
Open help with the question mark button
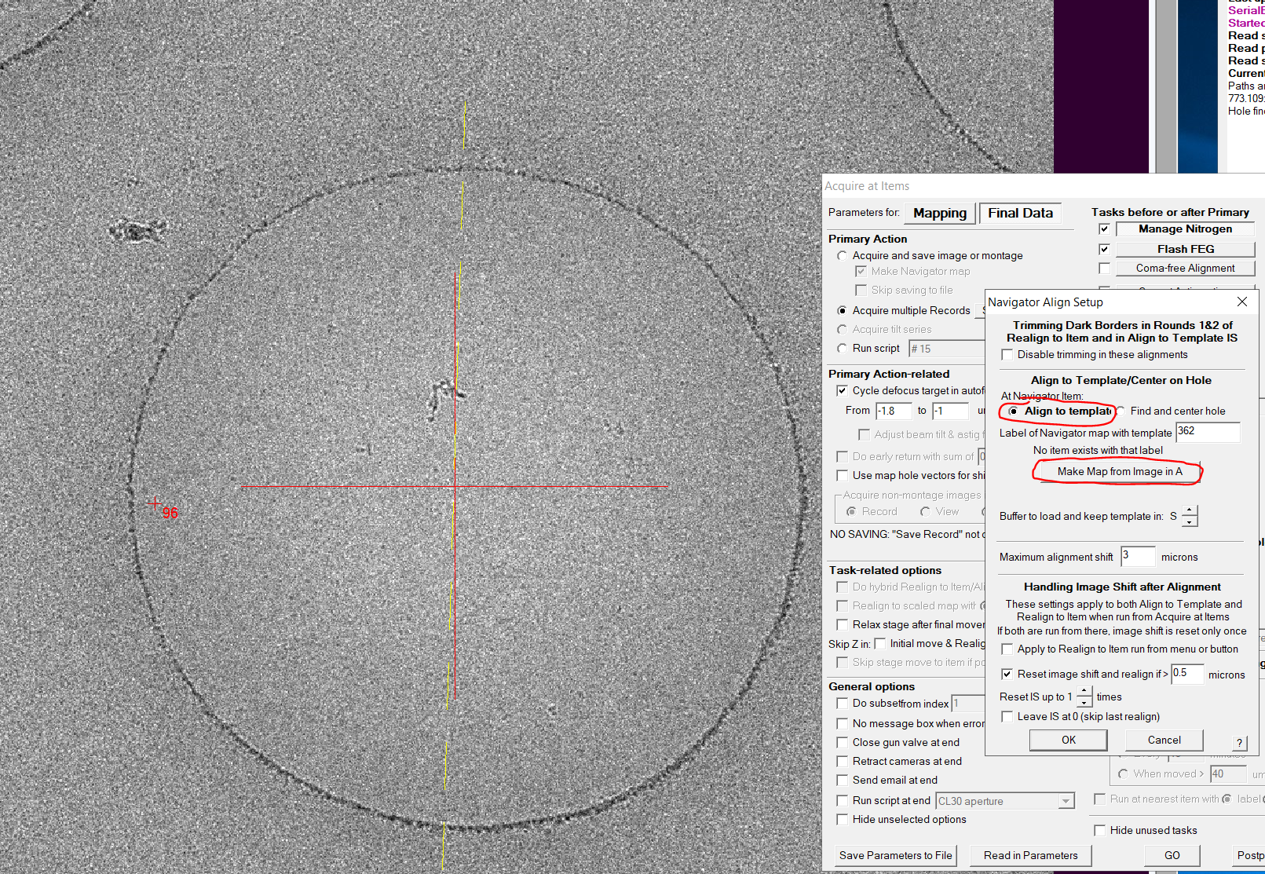(1239, 743)
